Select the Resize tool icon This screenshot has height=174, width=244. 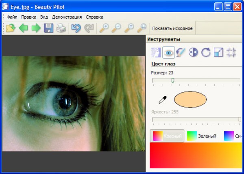pyautogui.click(x=218, y=52)
